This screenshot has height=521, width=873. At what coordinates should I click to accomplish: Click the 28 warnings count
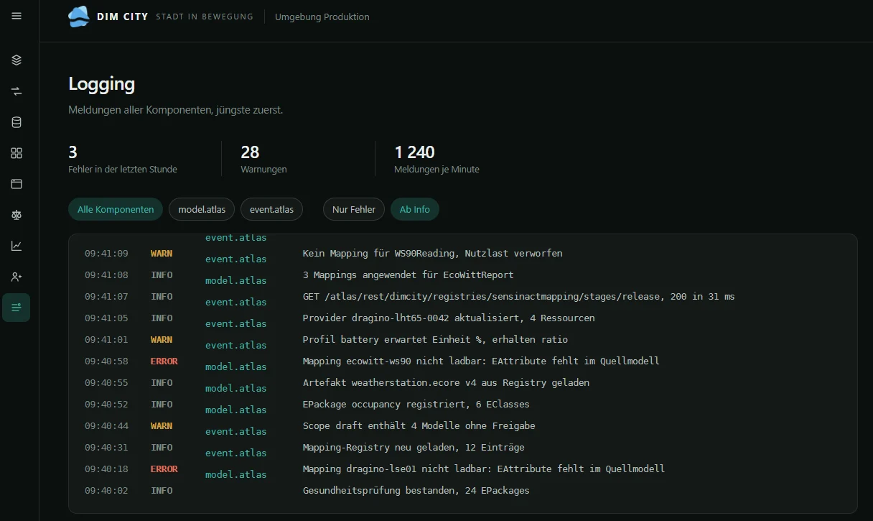pos(250,152)
